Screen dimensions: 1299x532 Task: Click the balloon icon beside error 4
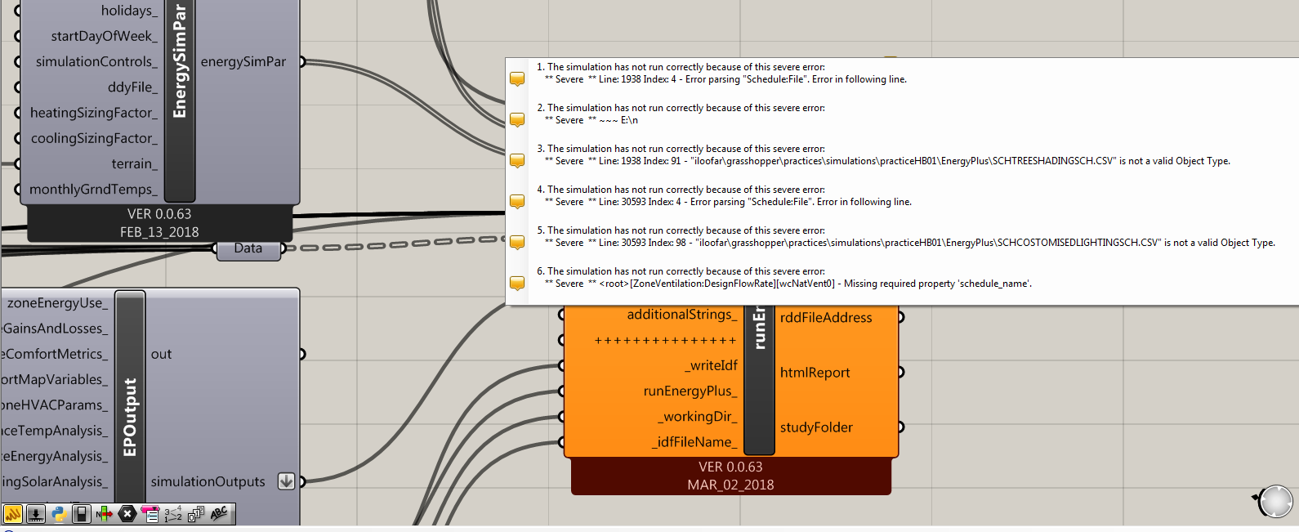[x=517, y=202]
